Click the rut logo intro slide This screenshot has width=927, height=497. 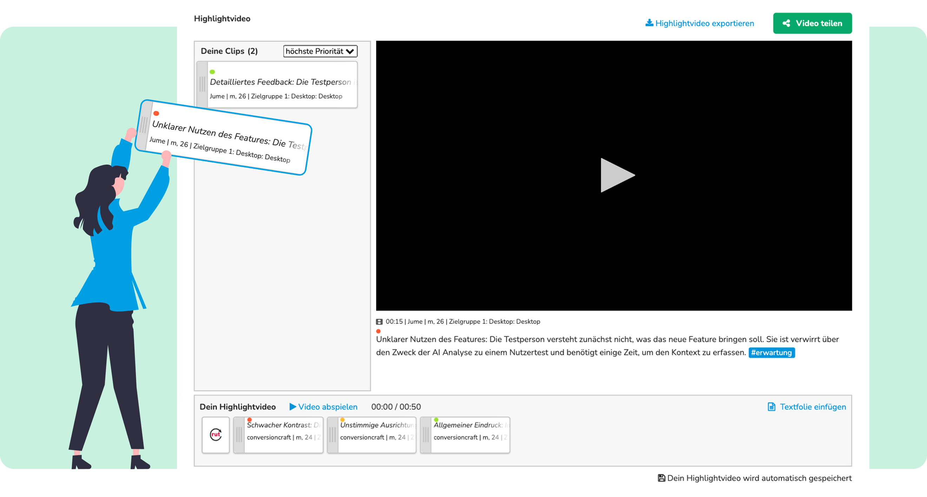[216, 435]
